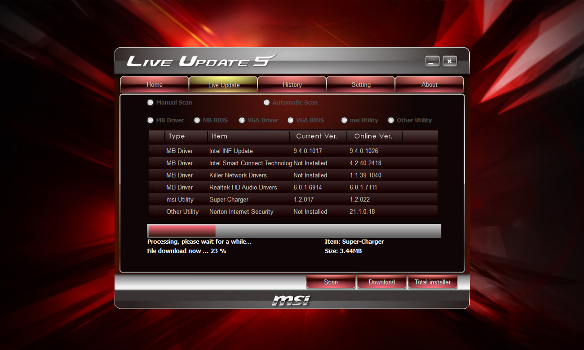The height and width of the screenshot is (350, 584).
Task: Click the msi Utility type cell in table
Action: tap(180, 200)
